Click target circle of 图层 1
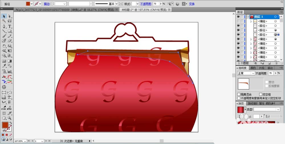This screenshot has height=144, width=285. (275, 17)
